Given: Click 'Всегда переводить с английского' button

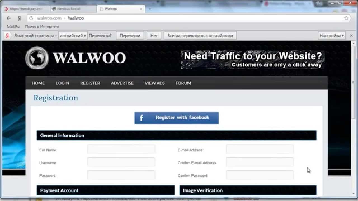Looking at the screenshot, I should 200,36.
